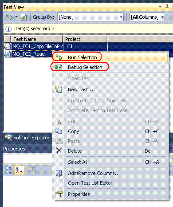
Task: Sort by the Test Name column header
Action: [37, 39]
